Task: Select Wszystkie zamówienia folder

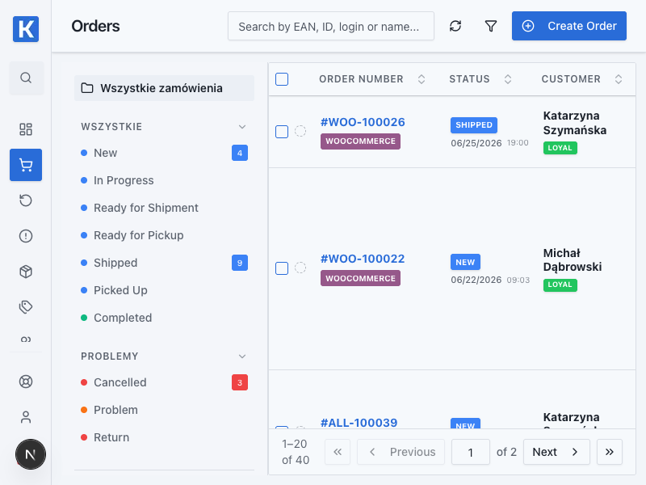Action: tap(164, 88)
